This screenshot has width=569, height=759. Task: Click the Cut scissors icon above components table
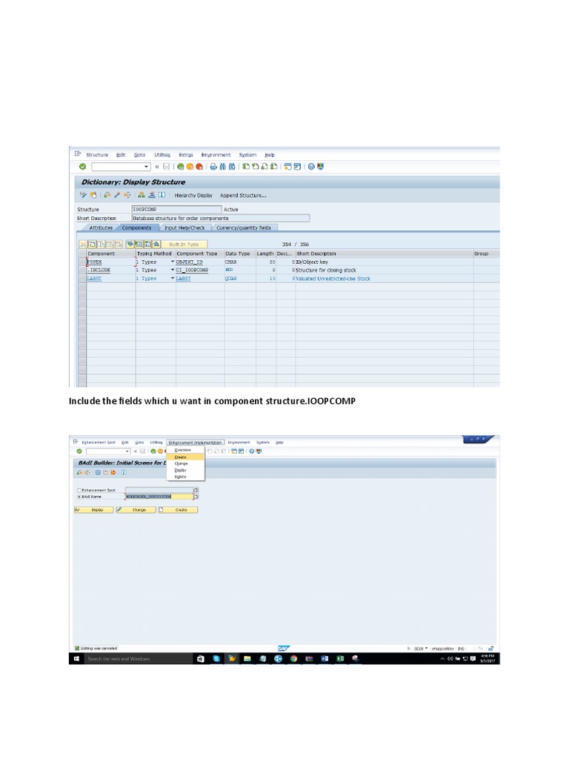point(83,245)
